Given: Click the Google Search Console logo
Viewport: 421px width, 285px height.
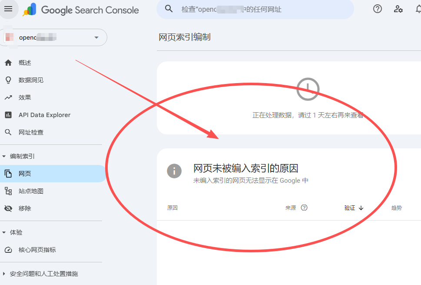Looking at the screenshot, I should 80,10.
